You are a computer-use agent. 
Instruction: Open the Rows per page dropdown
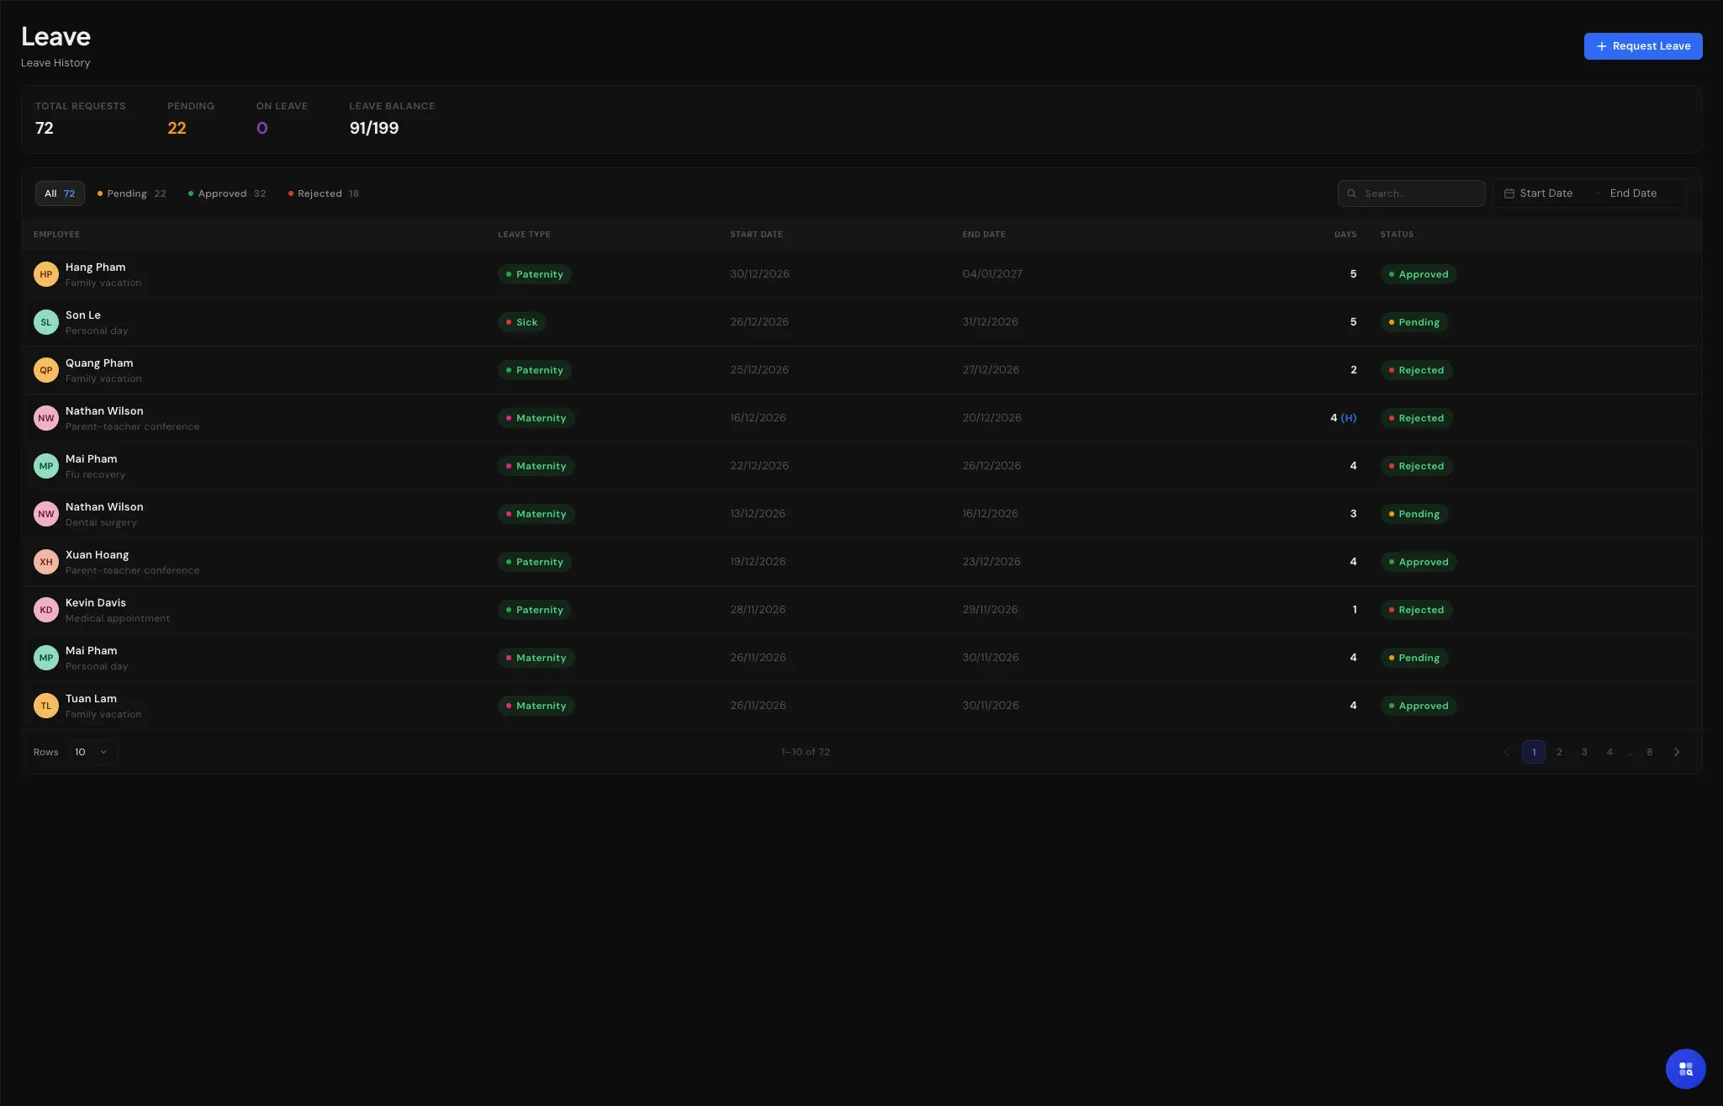pyautogui.click(x=91, y=752)
